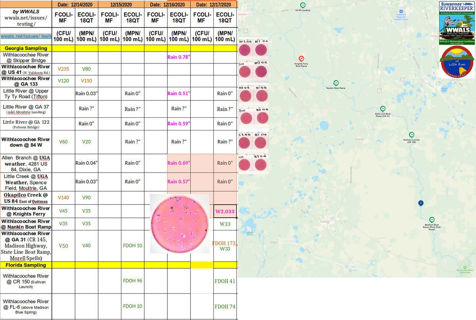476x320 pixels.
Task: Open the KF1 12-16 petri dish photo
Action: pos(261,50)
